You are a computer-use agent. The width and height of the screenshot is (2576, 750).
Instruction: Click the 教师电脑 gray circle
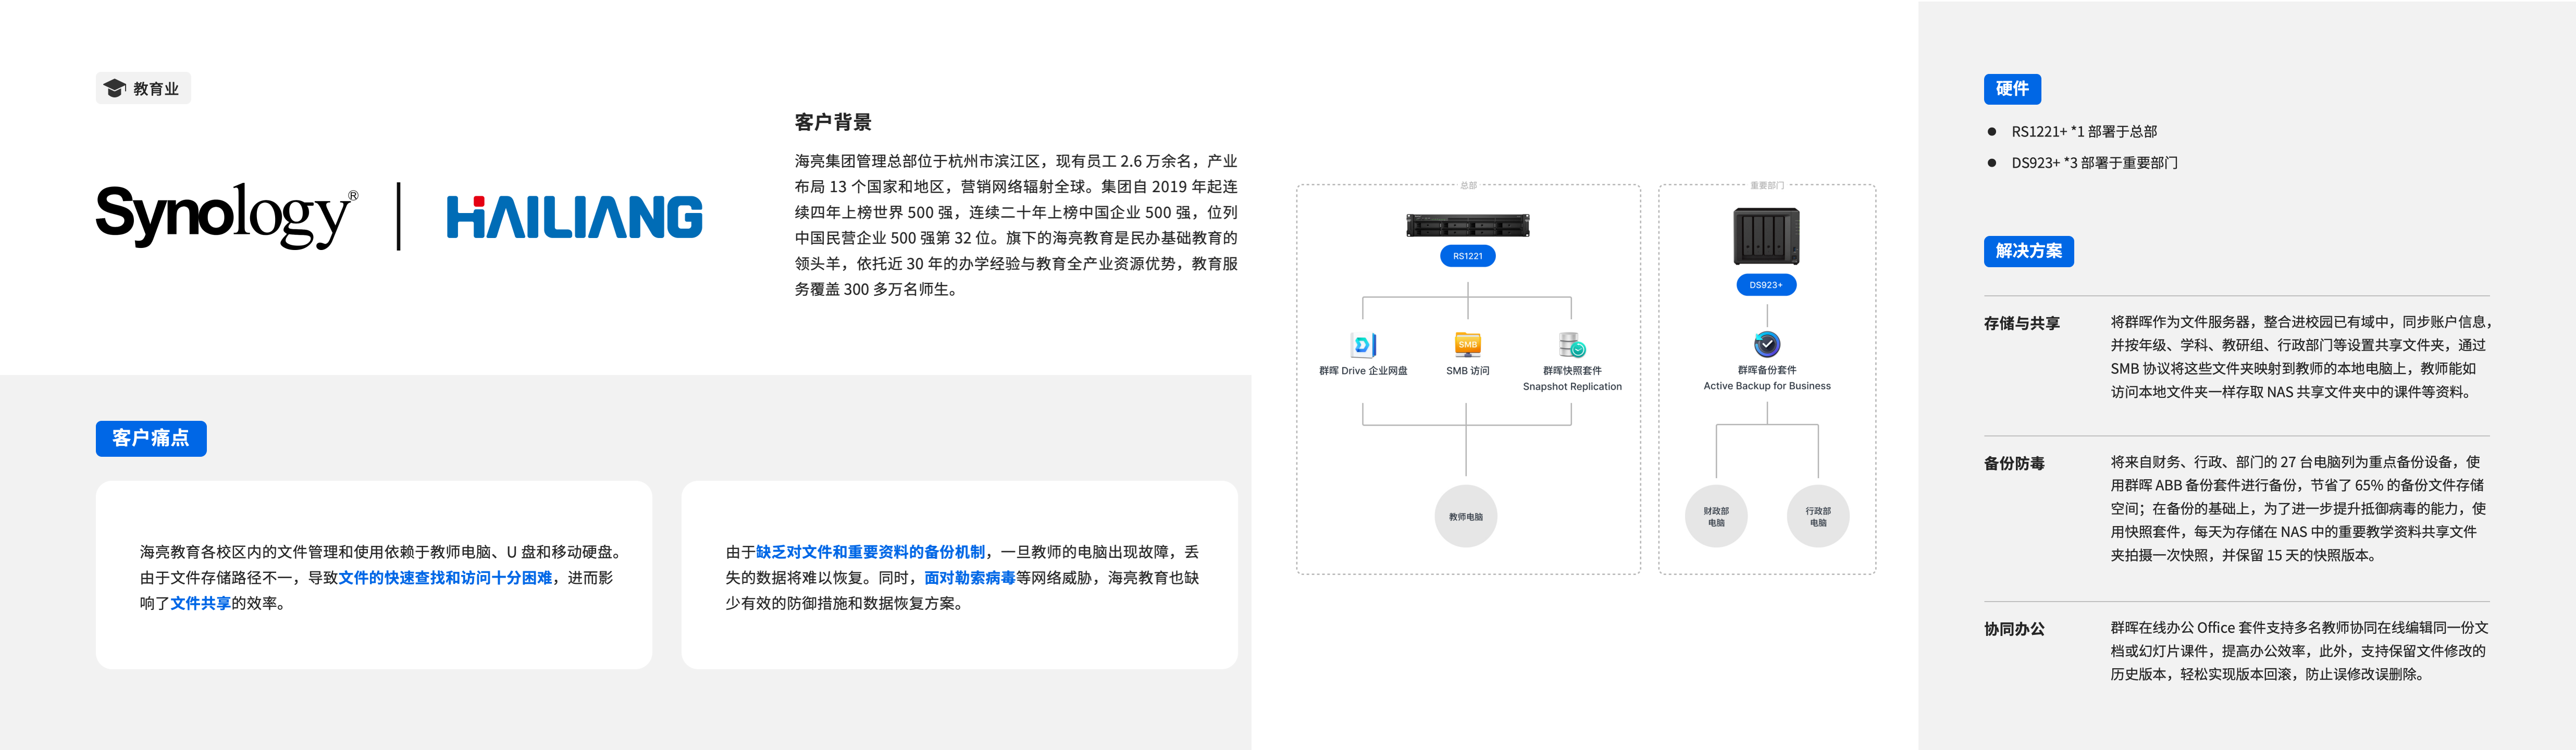click(1466, 517)
